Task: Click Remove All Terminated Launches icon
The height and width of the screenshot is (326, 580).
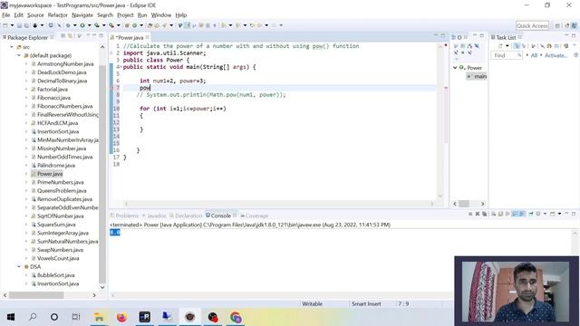Action: coord(484,214)
